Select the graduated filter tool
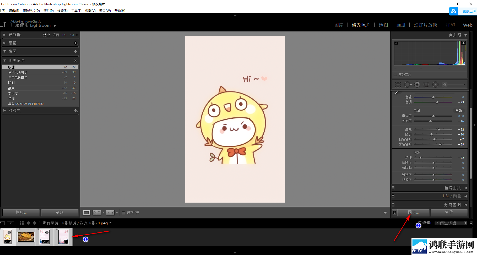This screenshot has width=477, height=255. (426, 85)
